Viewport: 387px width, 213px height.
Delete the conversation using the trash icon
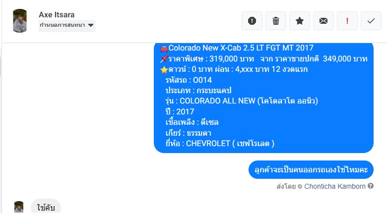[x=276, y=21]
